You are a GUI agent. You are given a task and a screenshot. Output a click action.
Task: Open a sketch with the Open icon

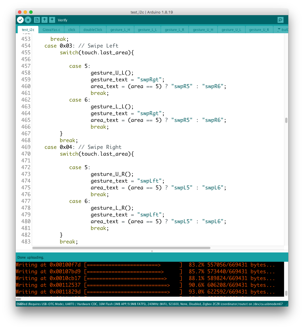[44, 20]
